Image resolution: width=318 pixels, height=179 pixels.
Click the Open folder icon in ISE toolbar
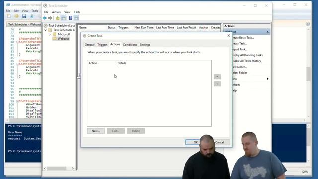click(16, 16)
